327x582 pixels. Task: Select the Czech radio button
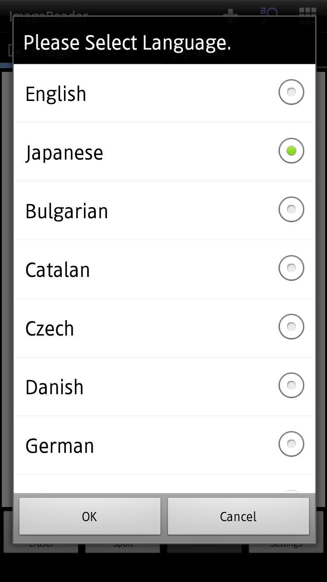pyautogui.click(x=291, y=327)
